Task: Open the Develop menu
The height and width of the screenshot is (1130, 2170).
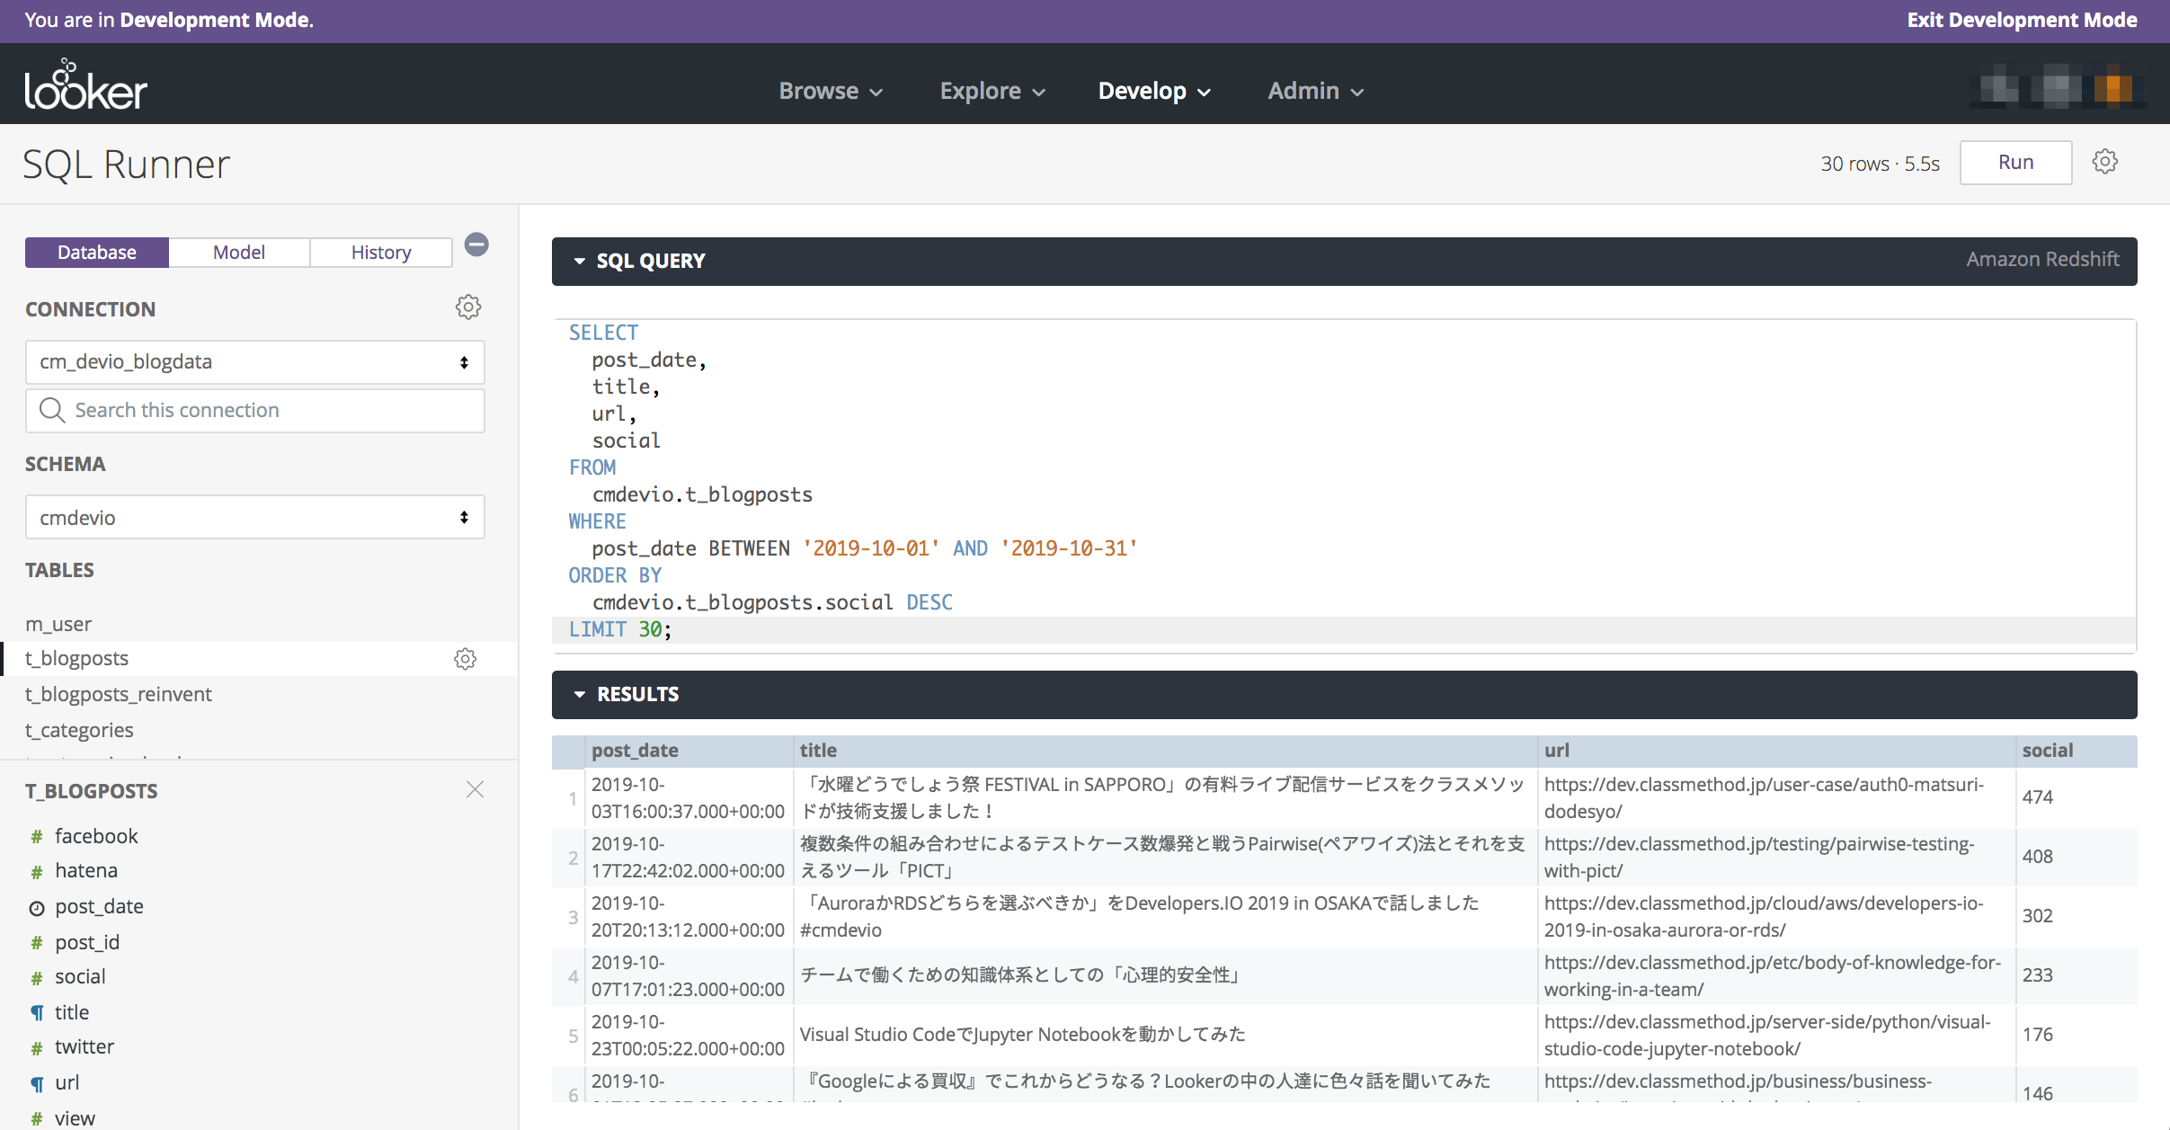Action: 1153,90
